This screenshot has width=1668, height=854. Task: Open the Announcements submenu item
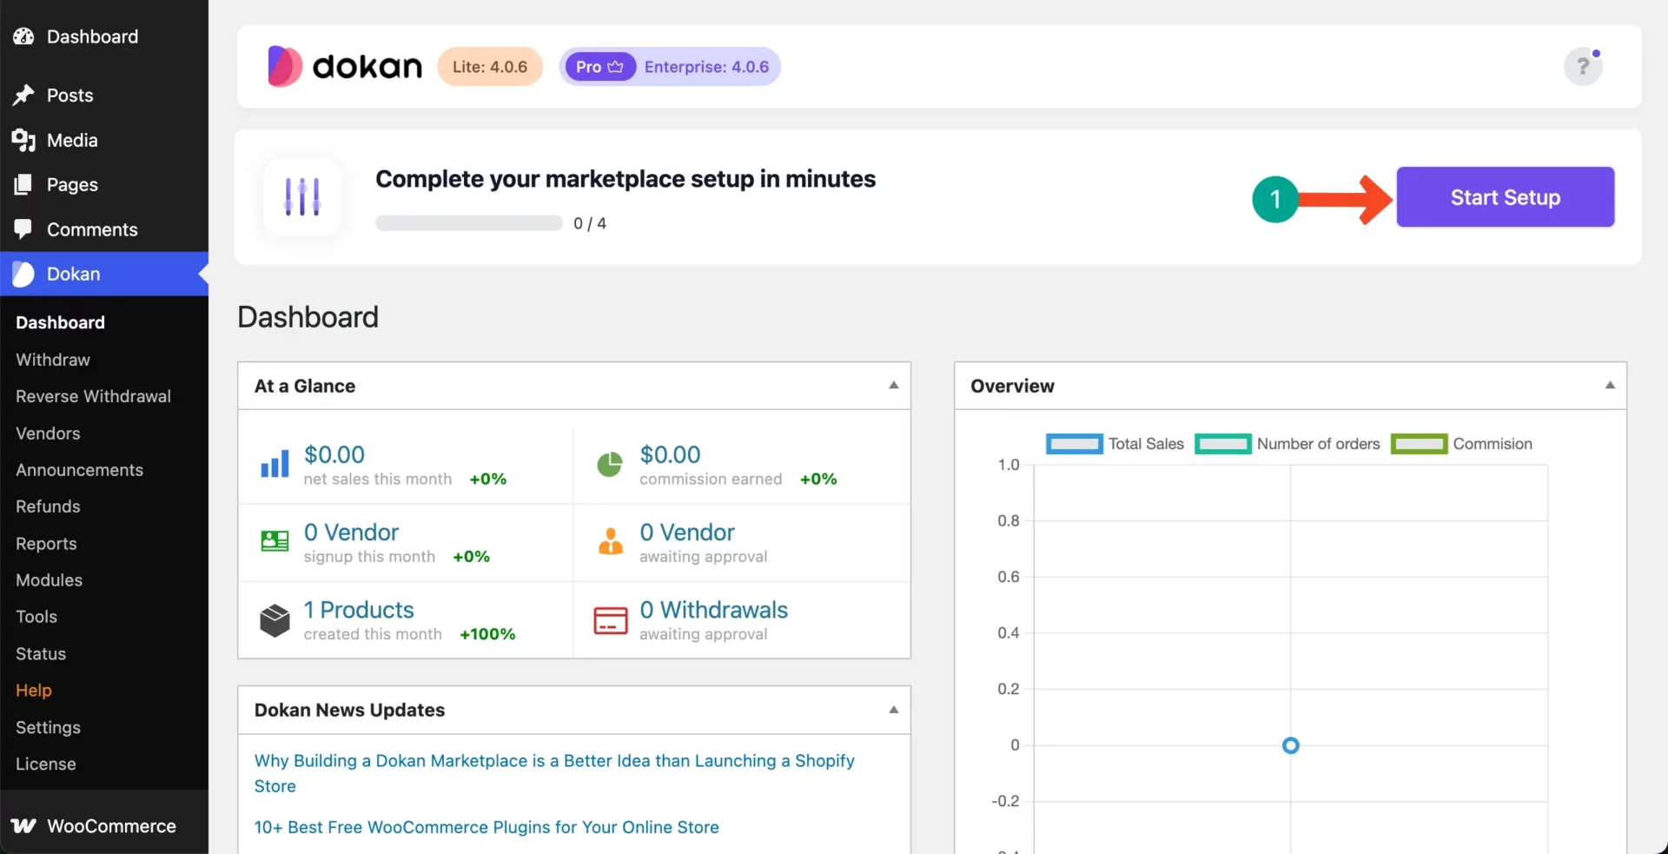(x=79, y=470)
